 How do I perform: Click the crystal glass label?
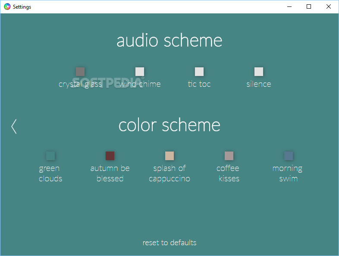tap(80, 84)
